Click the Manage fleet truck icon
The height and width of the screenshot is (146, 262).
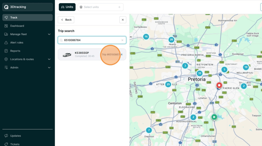point(6,34)
